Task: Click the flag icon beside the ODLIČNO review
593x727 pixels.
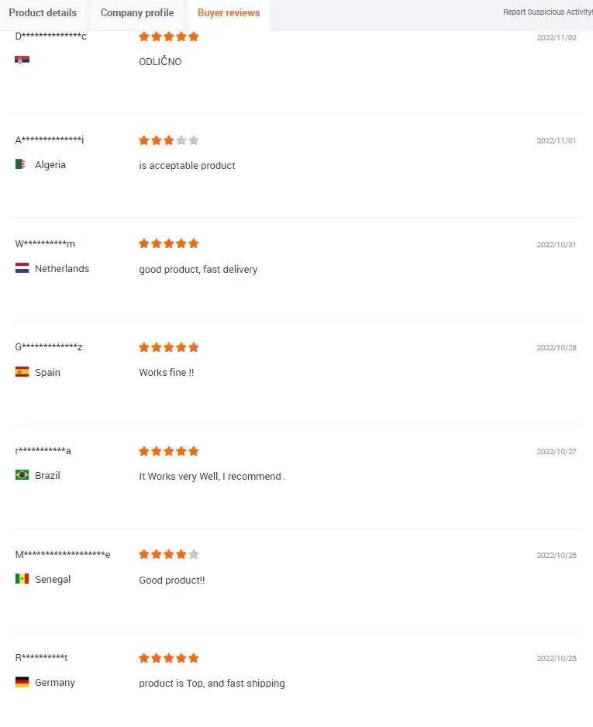Action: tap(22, 60)
